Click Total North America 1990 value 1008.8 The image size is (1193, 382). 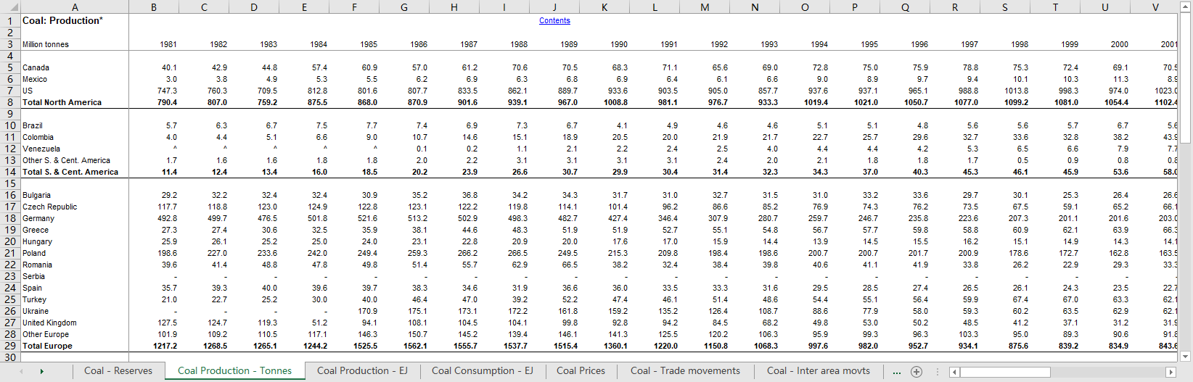click(616, 102)
